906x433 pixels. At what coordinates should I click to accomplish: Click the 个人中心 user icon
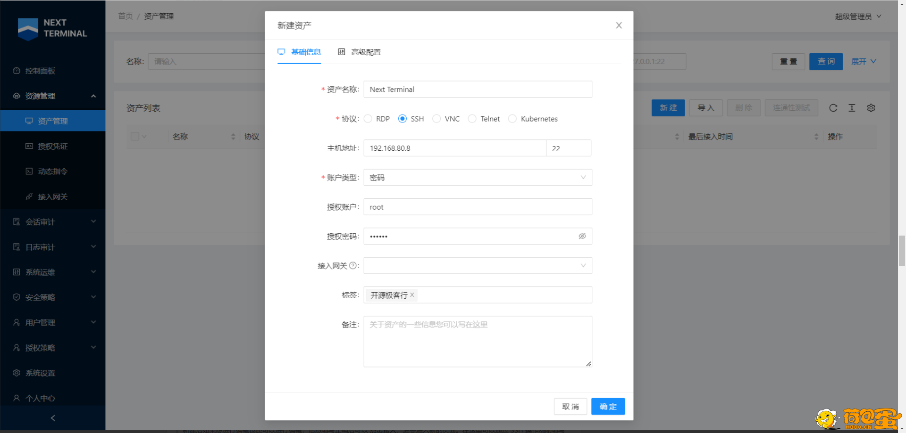[17, 398]
